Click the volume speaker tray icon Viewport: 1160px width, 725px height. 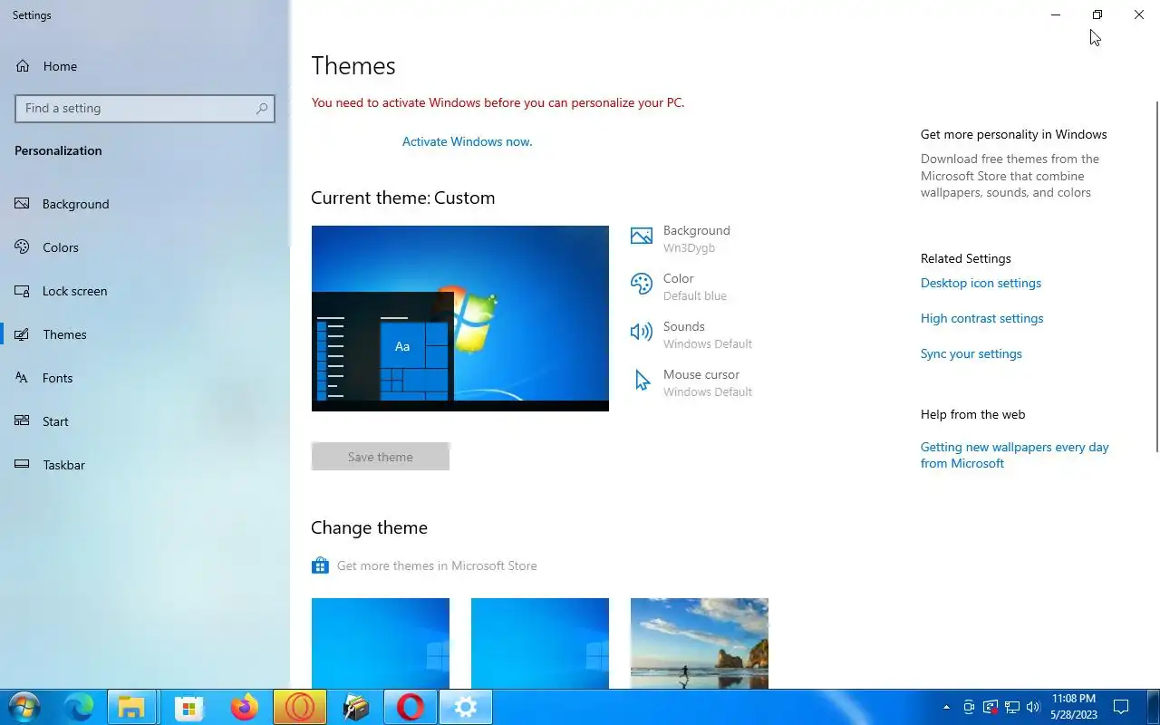tap(1033, 707)
